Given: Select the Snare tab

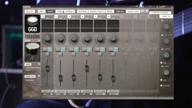Looking at the screenshot, I should tap(50, 11).
